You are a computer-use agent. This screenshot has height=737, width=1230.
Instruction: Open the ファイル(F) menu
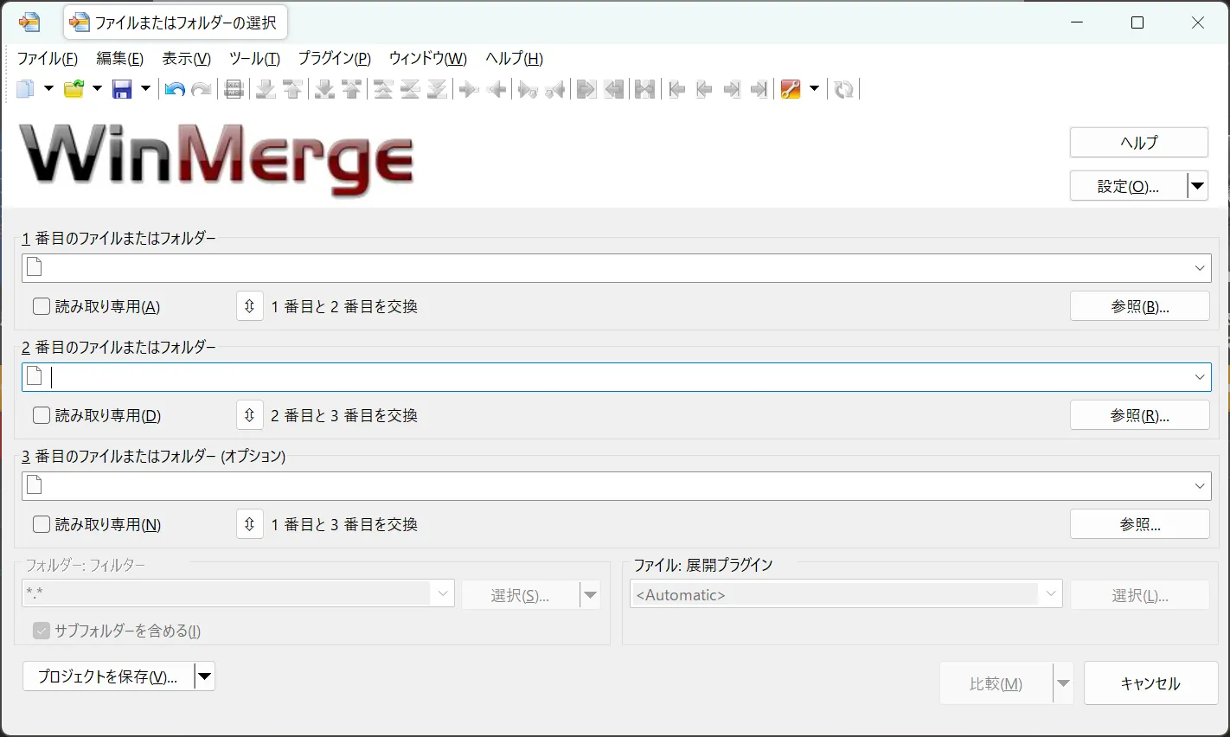(48, 59)
